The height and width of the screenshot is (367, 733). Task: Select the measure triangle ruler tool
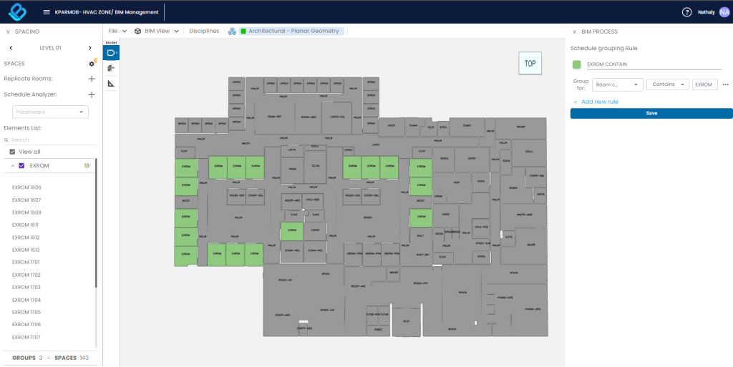(111, 84)
